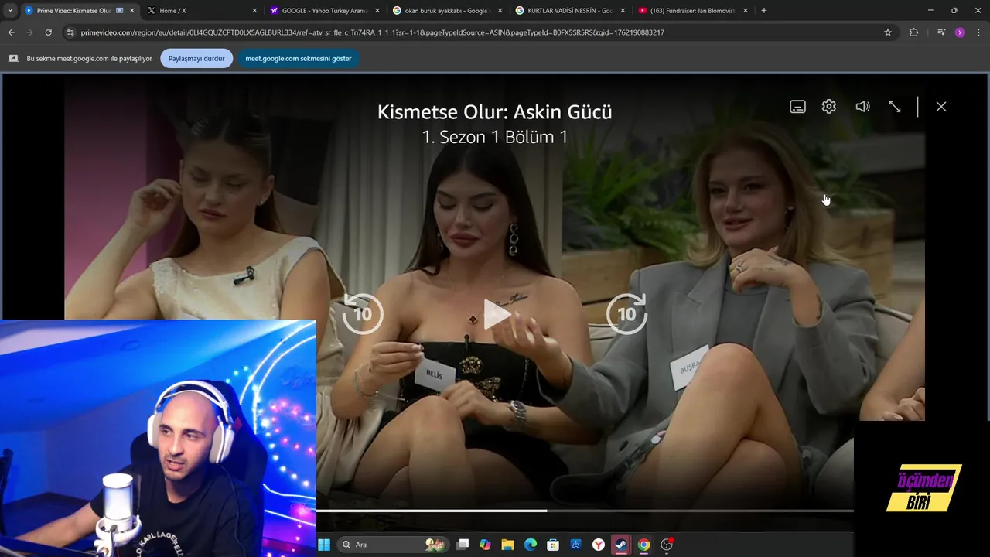990x557 pixels.
Task: Skip forward 10 seconds
Action: 626,313
